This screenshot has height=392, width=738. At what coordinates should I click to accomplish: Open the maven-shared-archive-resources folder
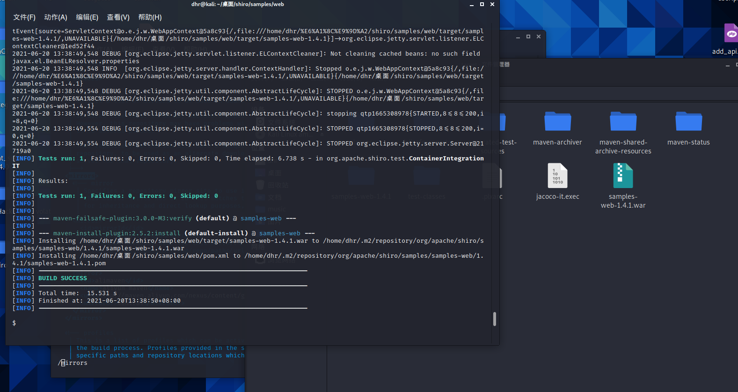point(623,133)
